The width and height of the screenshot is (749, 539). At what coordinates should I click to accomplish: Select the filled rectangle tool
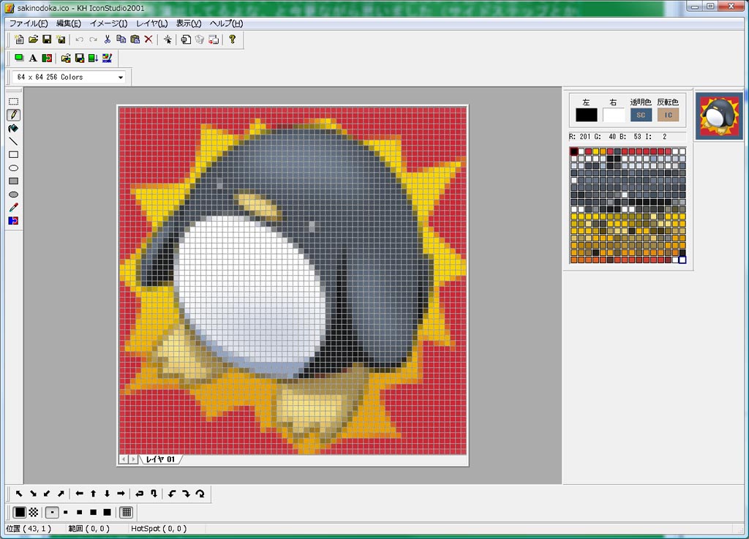(13, 181)
